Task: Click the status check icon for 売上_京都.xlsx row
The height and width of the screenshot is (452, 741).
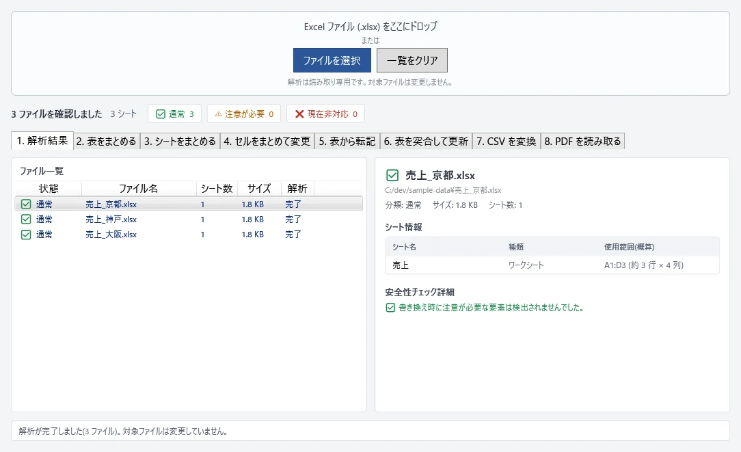Action: (26, 204)
